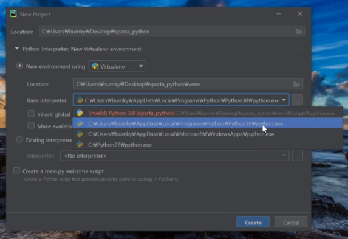Open the Virtualenv environment type dropdown

(117, 66)
